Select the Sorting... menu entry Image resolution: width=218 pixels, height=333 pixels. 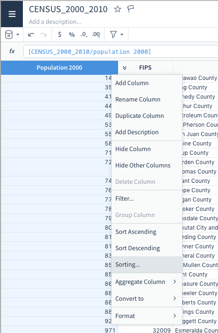coord(147,265)
